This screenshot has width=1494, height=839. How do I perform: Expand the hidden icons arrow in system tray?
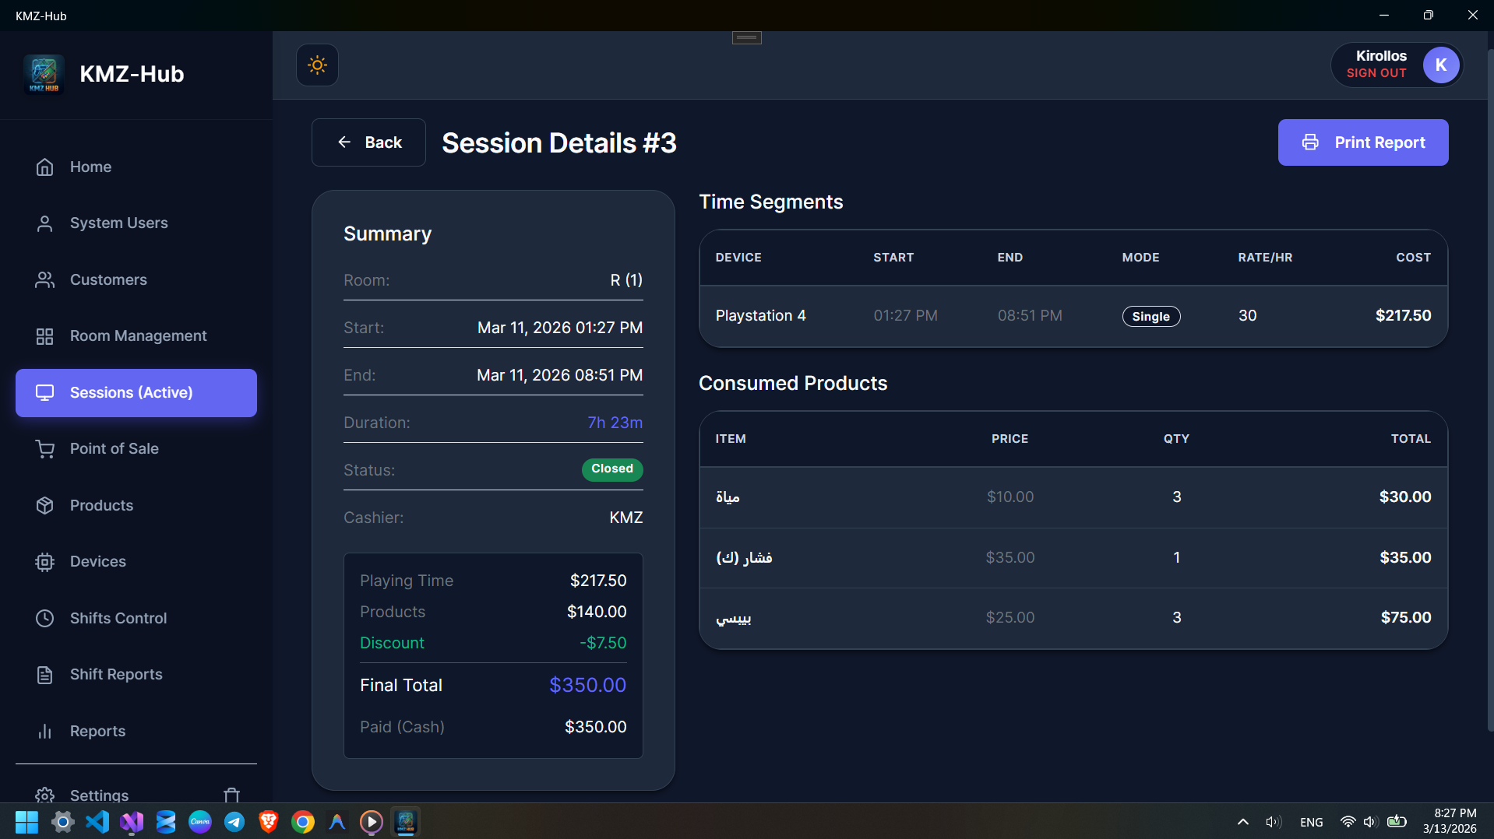coord(1243,822)
